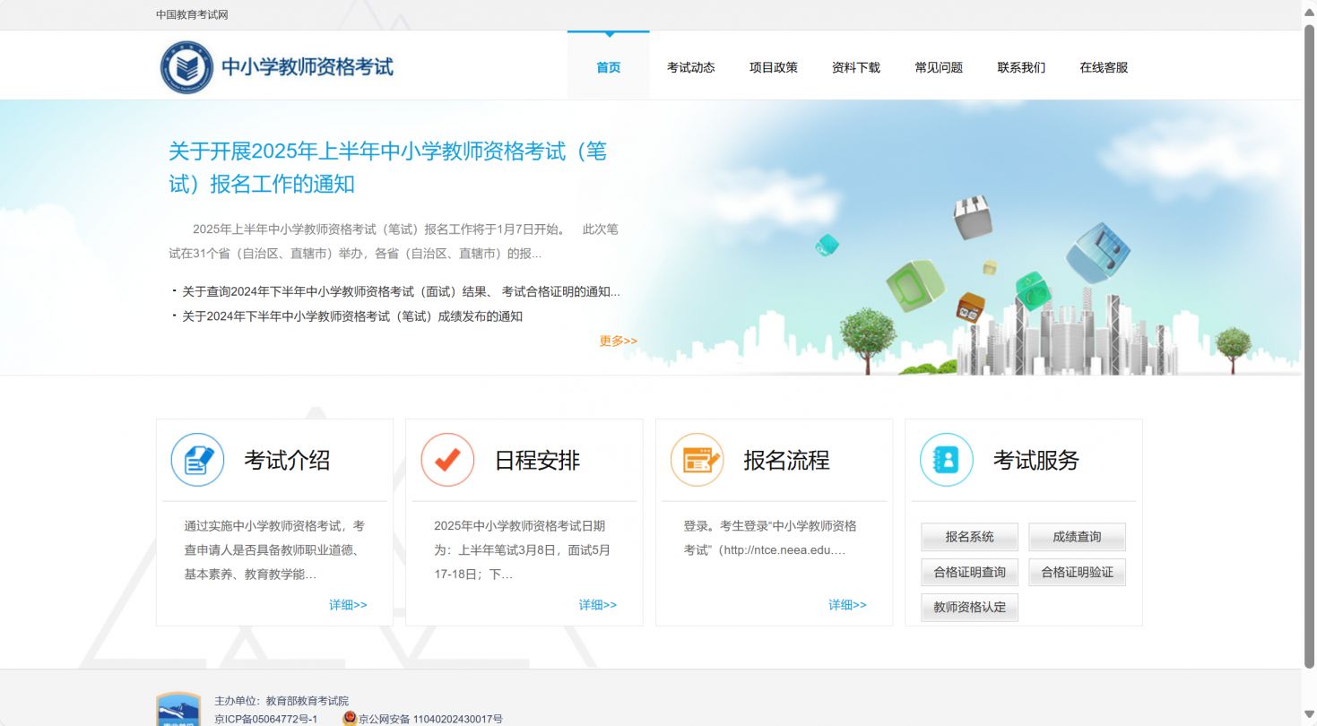
Task: Click the 京ICP备05064772号-1 link
Action: click(266, 719)
